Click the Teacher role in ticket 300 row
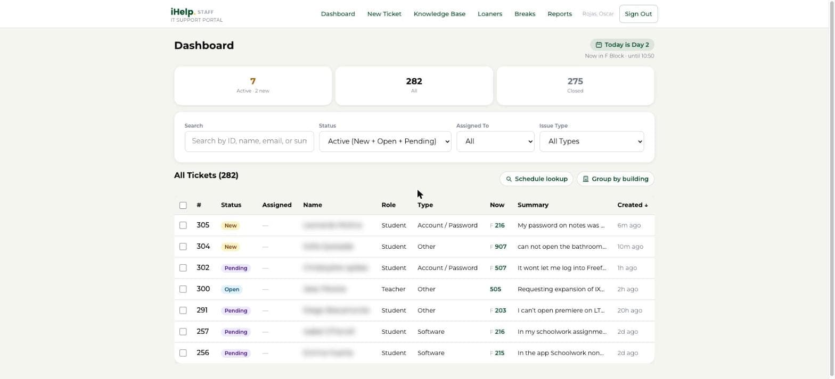This screenshot has height=379, width=835. (394, 289)
